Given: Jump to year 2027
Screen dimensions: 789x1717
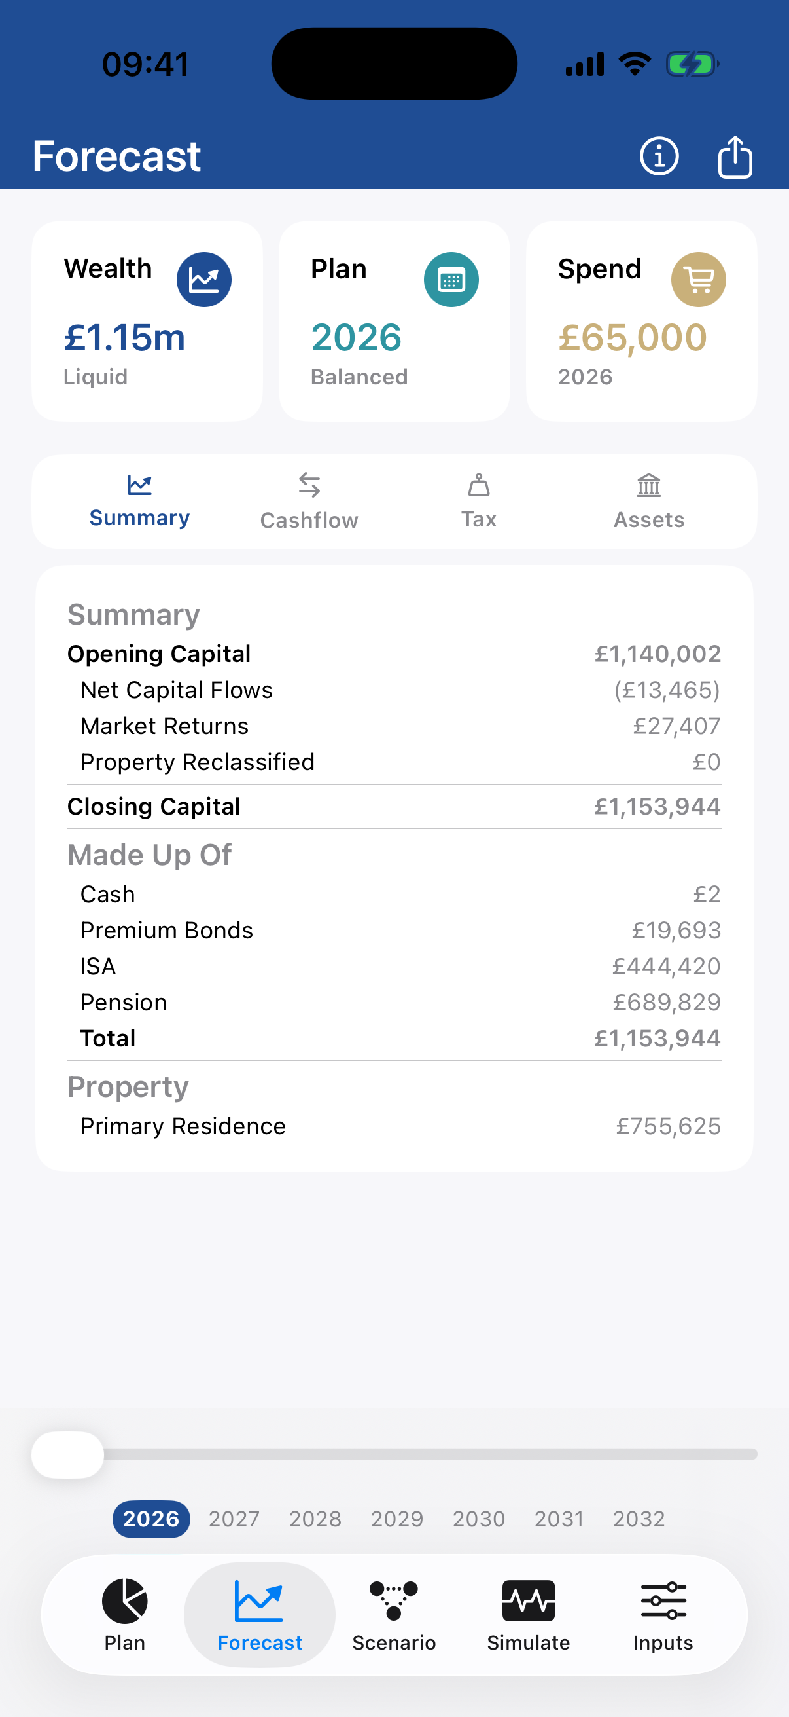Looking at the screenshot, I should click(234, 1519).
